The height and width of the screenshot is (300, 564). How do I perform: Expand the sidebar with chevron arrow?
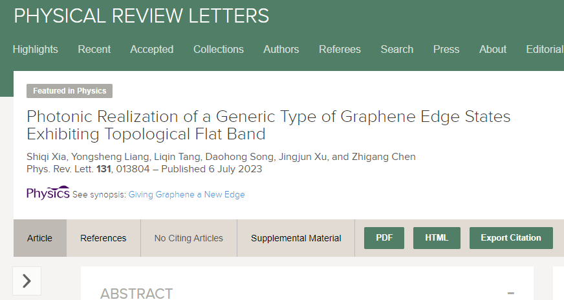point(27,281)
